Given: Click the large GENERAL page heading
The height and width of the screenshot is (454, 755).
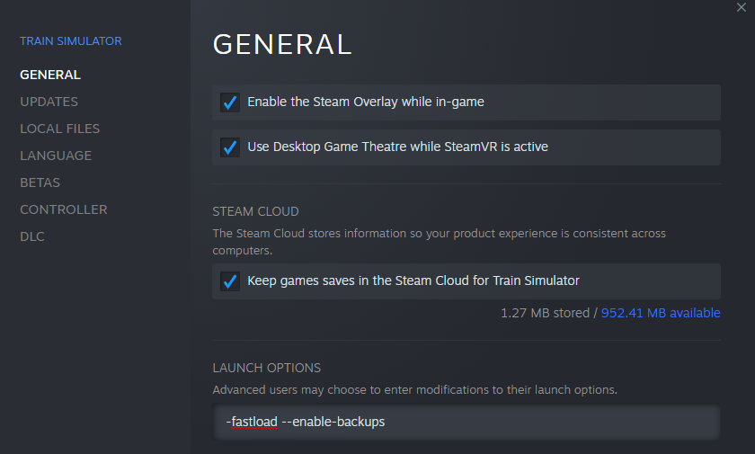Looking at the screenshot, I should (x=281, y=44).
